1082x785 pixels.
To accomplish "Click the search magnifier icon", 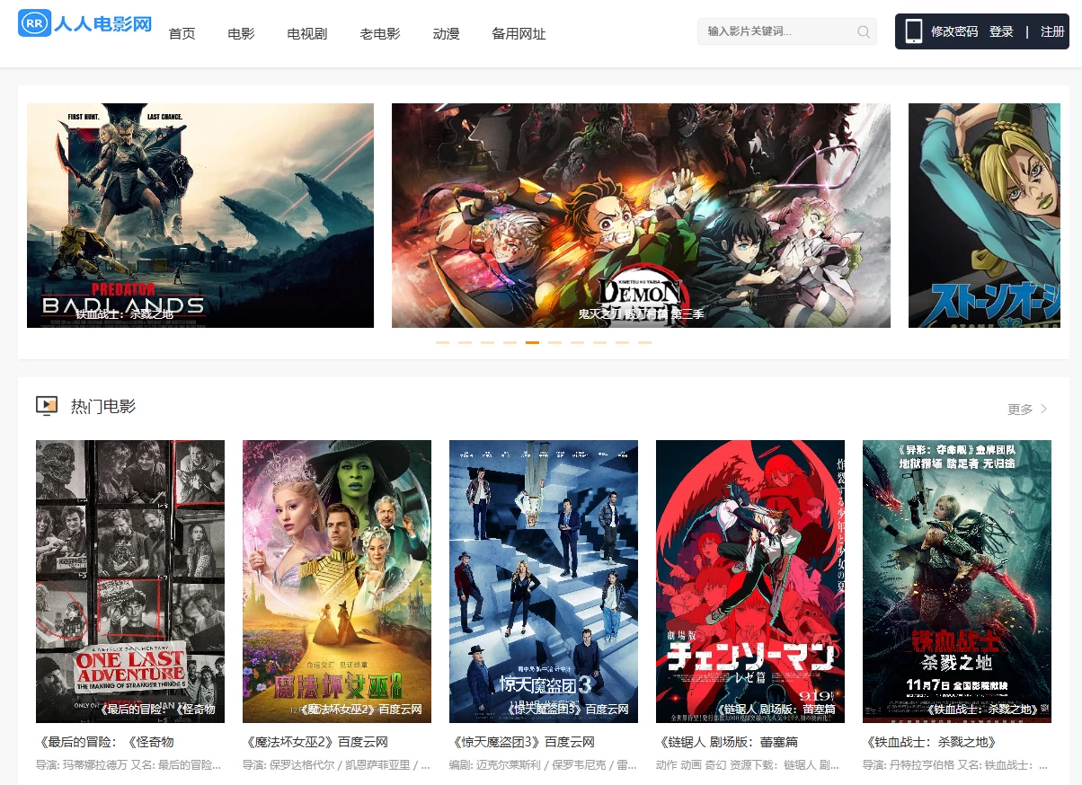I will (864, 32).
